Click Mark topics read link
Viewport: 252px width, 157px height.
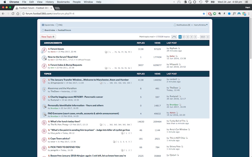[x=146, y=37]
